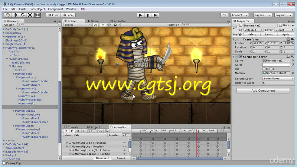This screenshot has height=167, width=297.
Task: Toggle Flip X checkbox
Action: [x=264, y=69]
